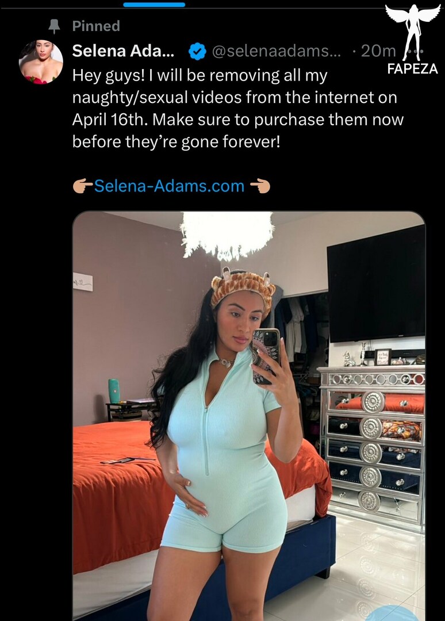Viewport: 445px width, 621px height.
Task: Click the FAPEZA watermark text
Action: [x=413, y=69]
